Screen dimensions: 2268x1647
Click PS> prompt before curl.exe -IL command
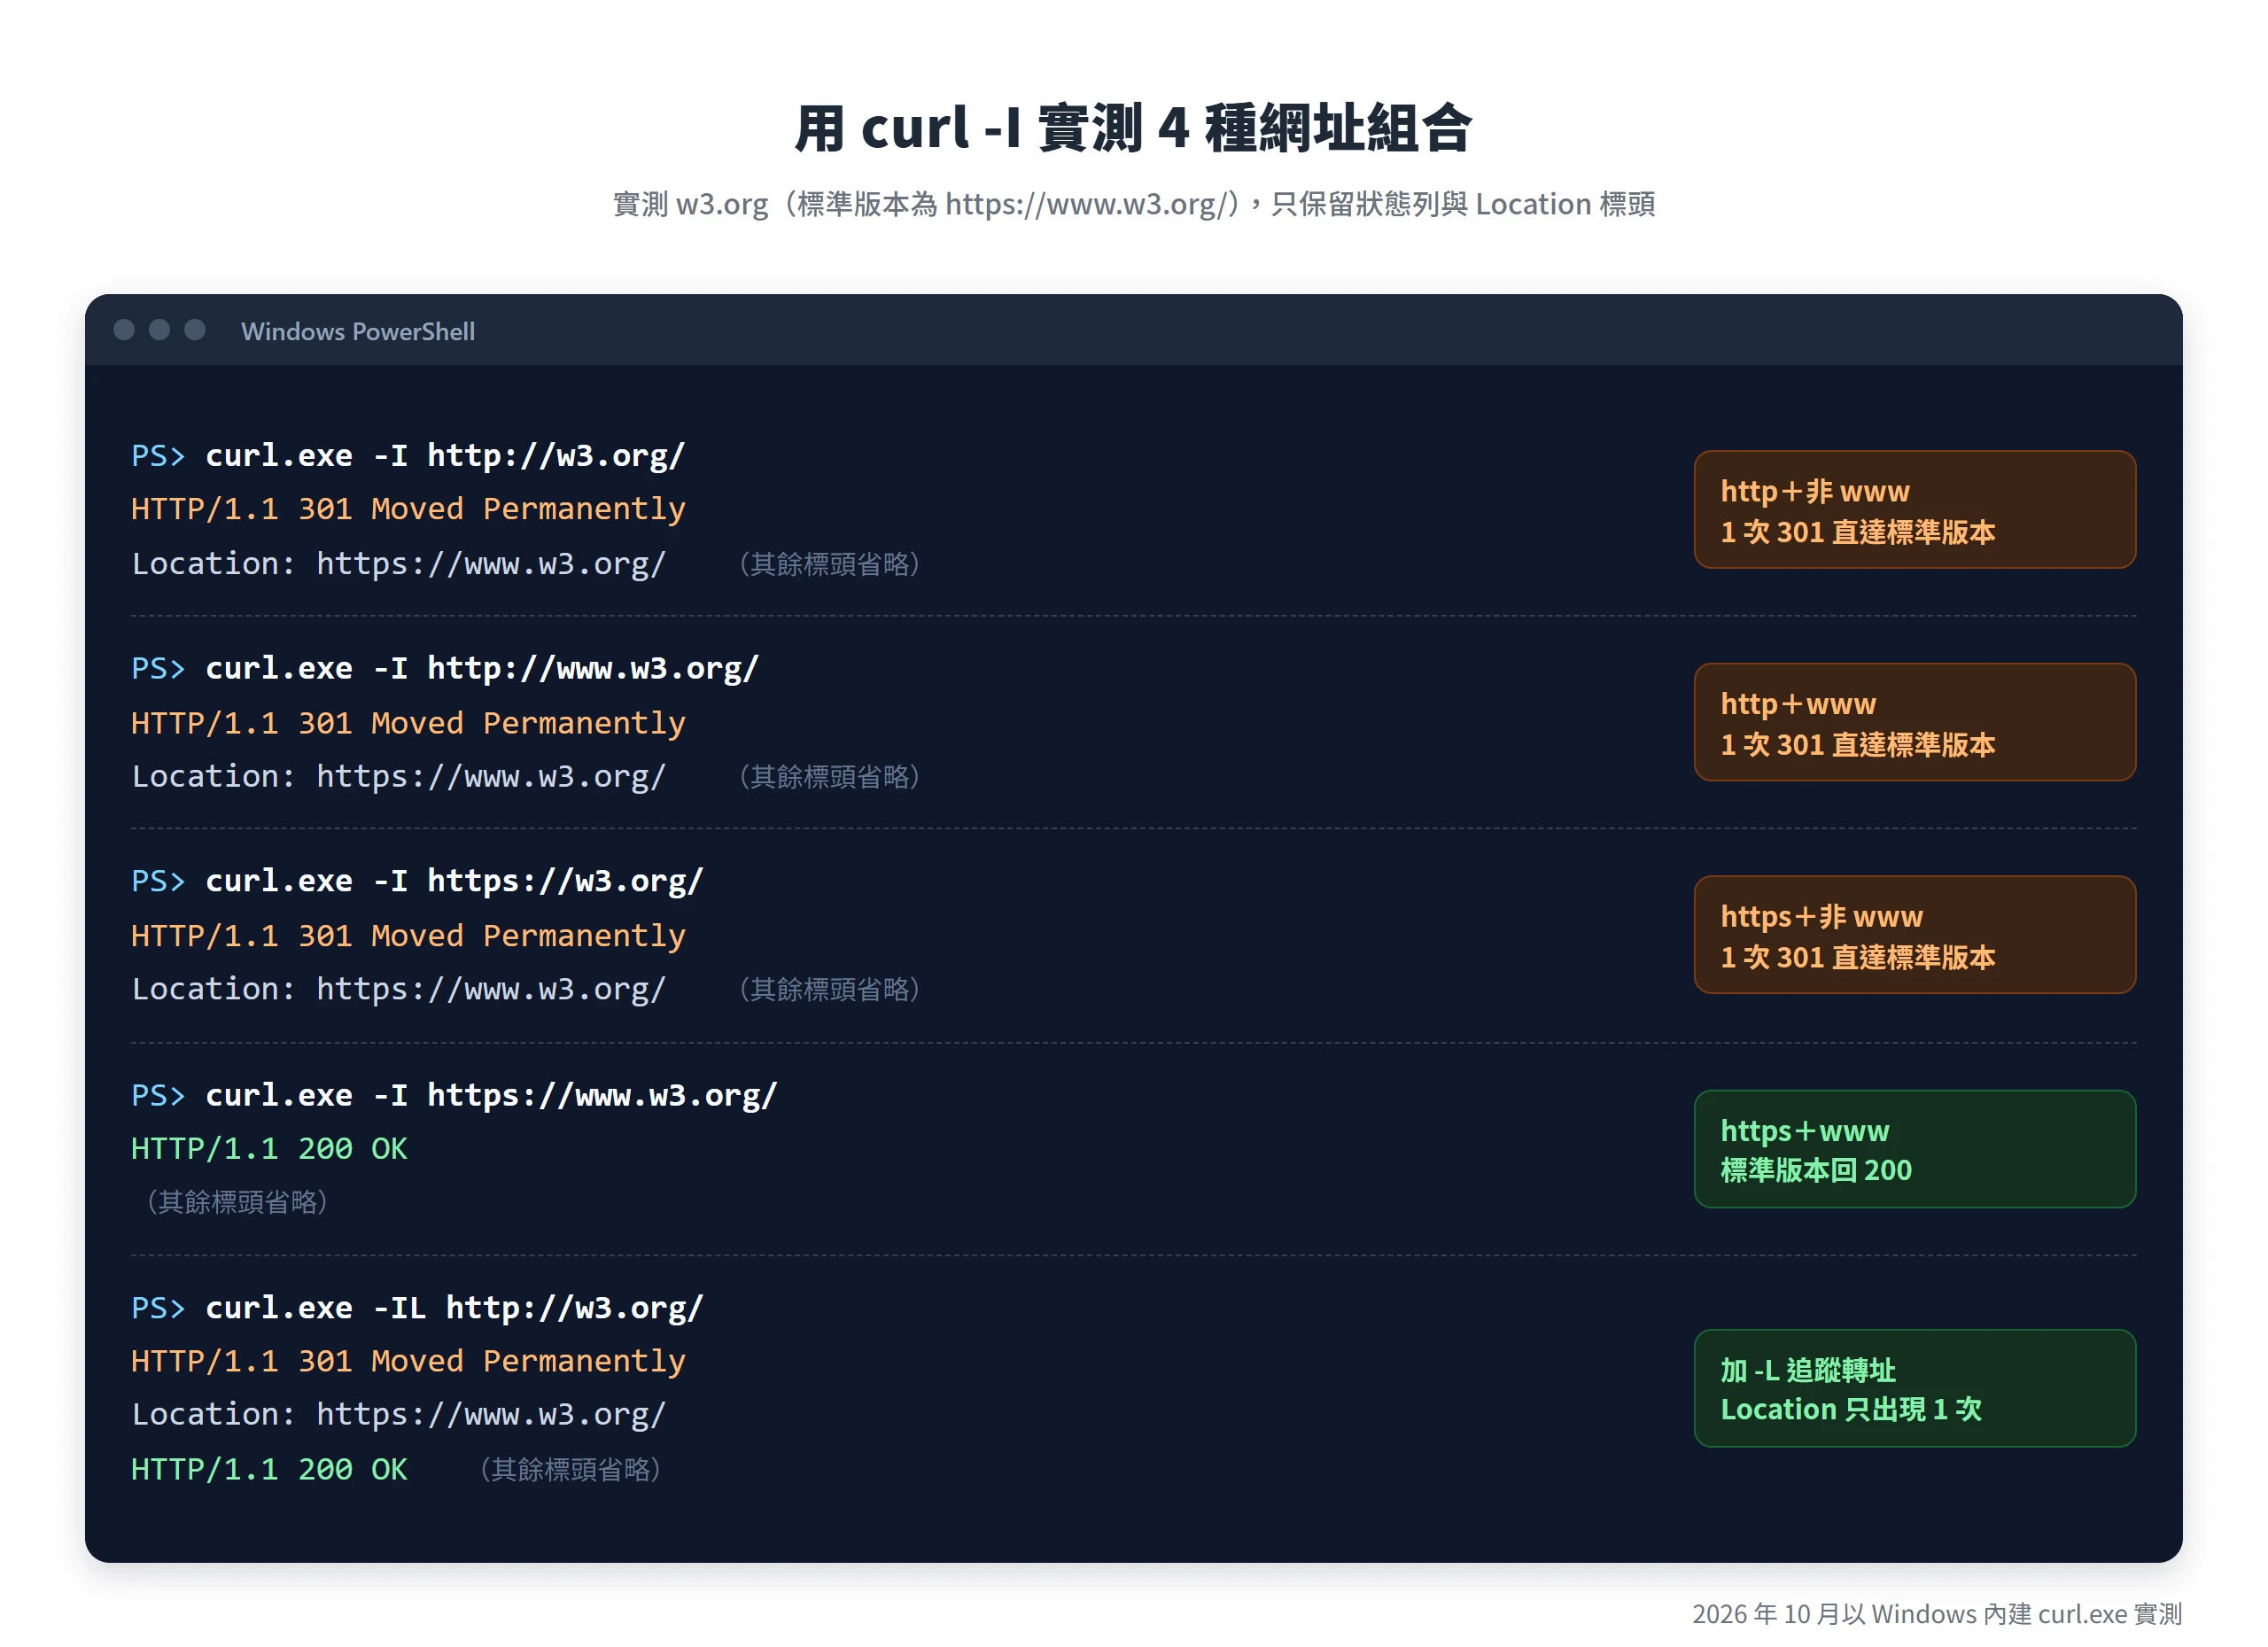coord(158,1308)
